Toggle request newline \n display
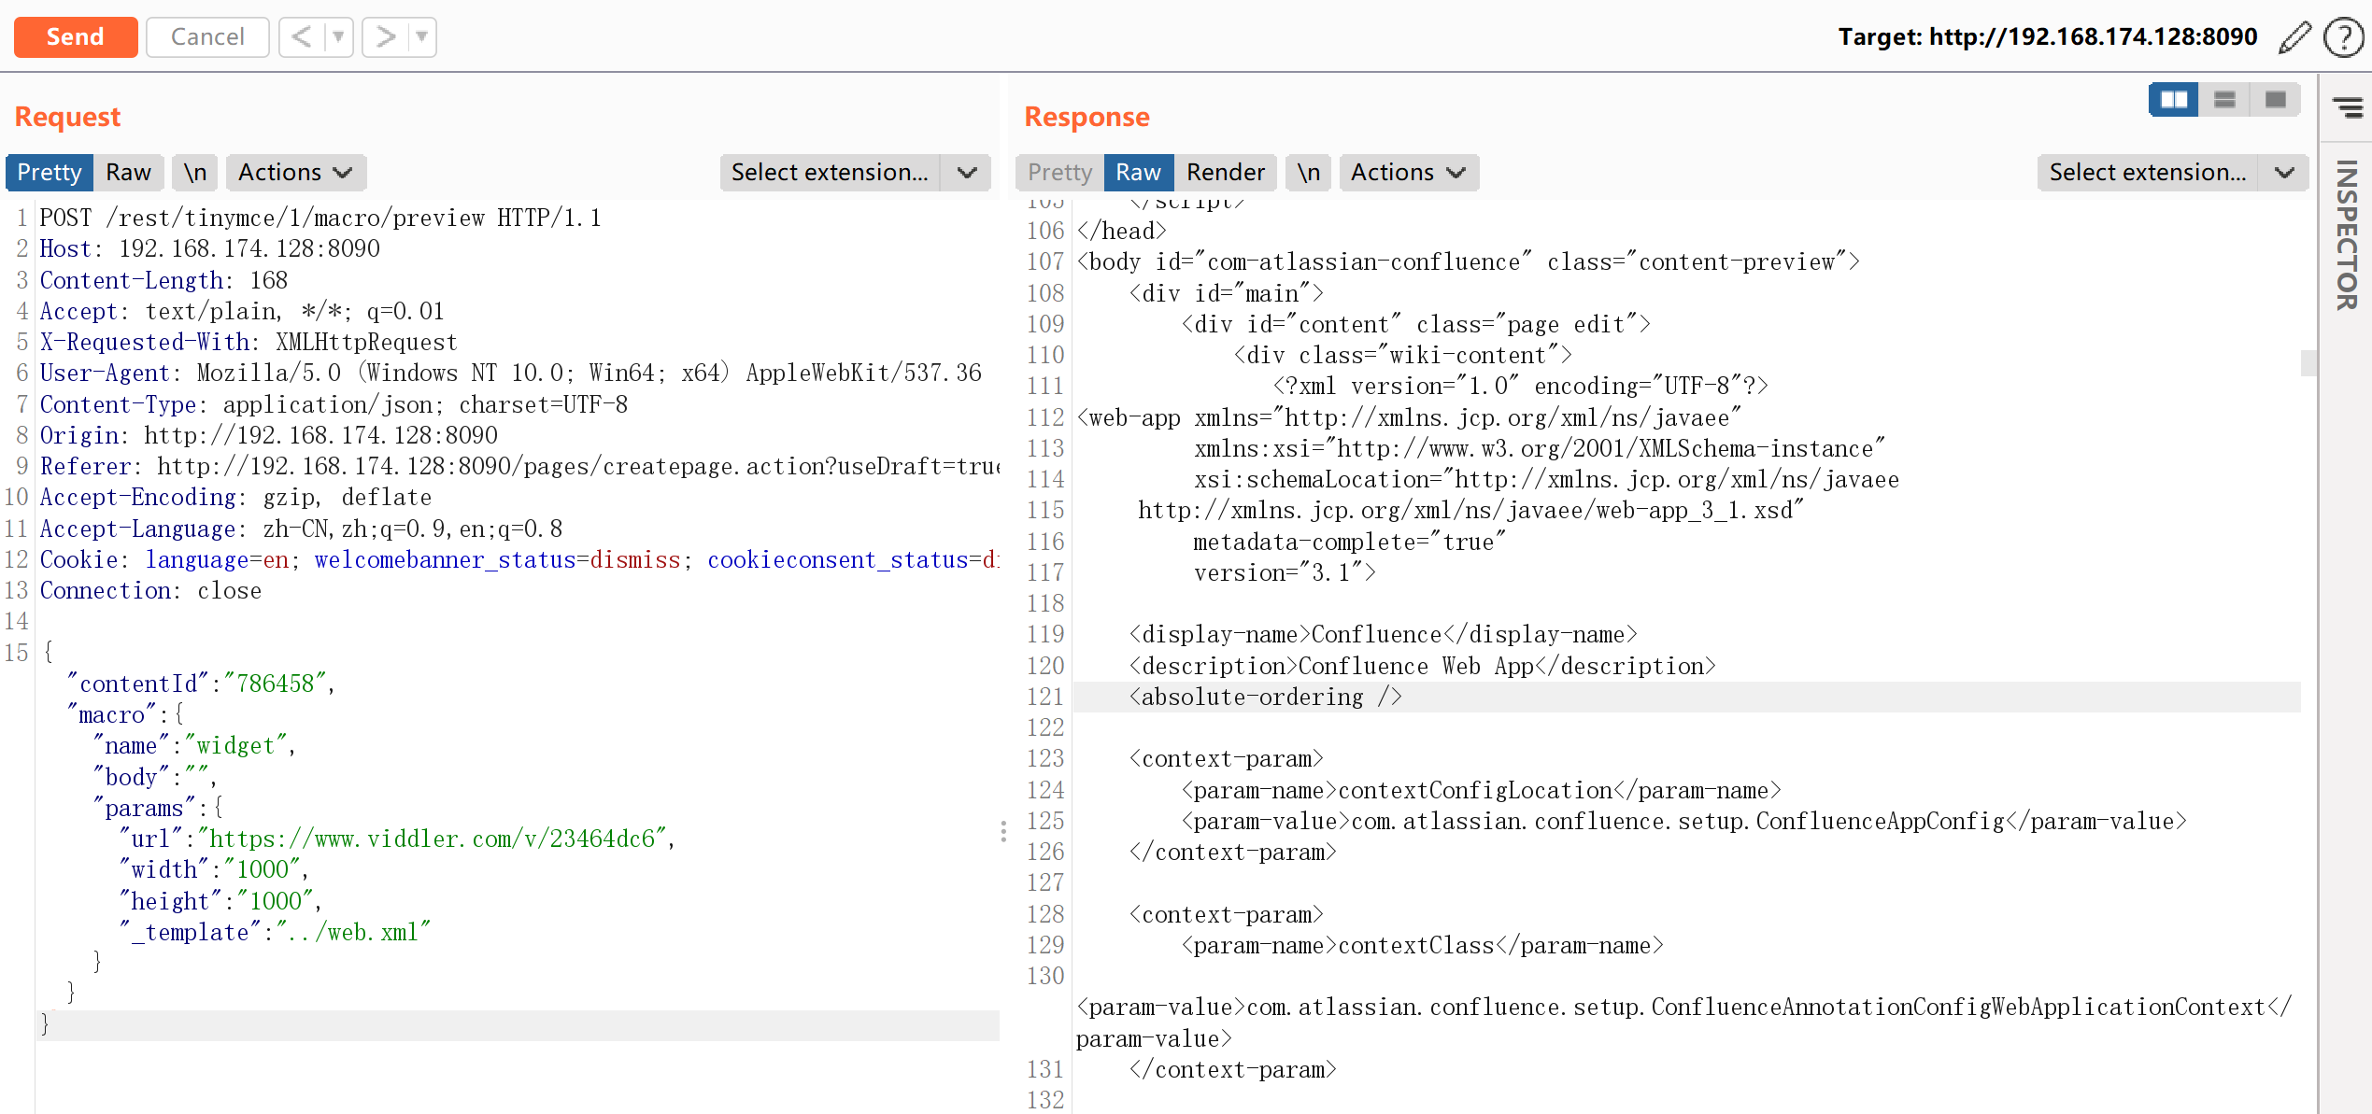Viewport: 2372px width, 1114px height. (194, 173)
